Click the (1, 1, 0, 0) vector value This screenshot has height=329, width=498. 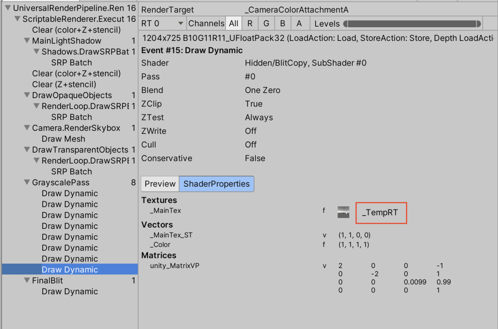[x=355, y=235]
